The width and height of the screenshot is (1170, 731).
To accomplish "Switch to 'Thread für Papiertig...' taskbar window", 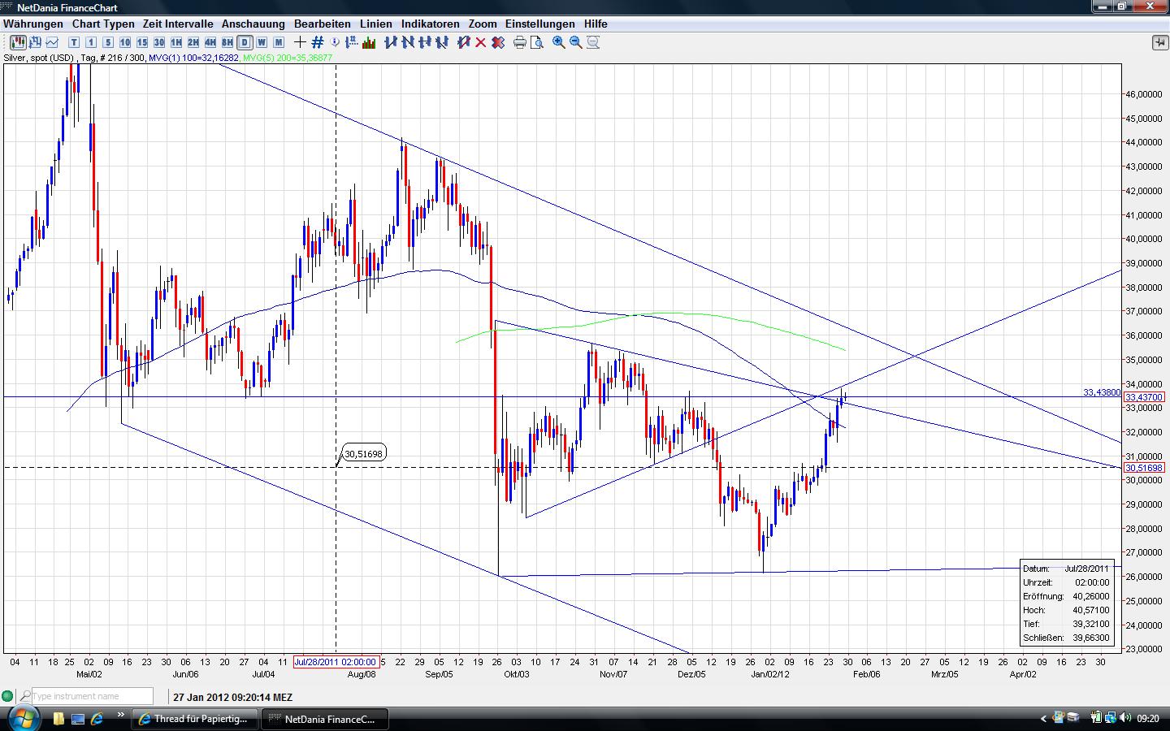I will (x=195, y=719).
